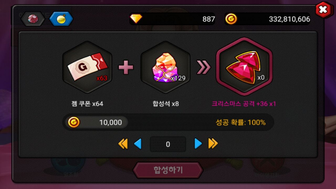Tap the gold coin cost icon

(x=74, y=122)
